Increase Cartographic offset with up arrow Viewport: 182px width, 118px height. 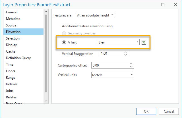point(131,64)
